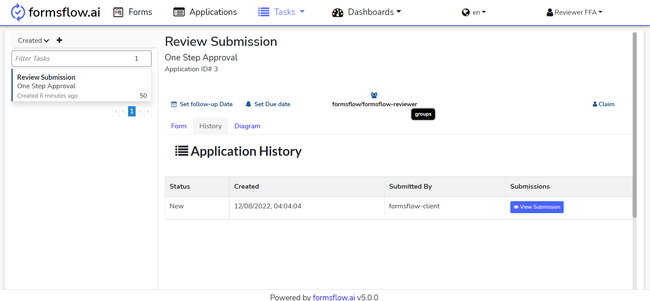Click the Dashboards gauge icon

[338, 13]
